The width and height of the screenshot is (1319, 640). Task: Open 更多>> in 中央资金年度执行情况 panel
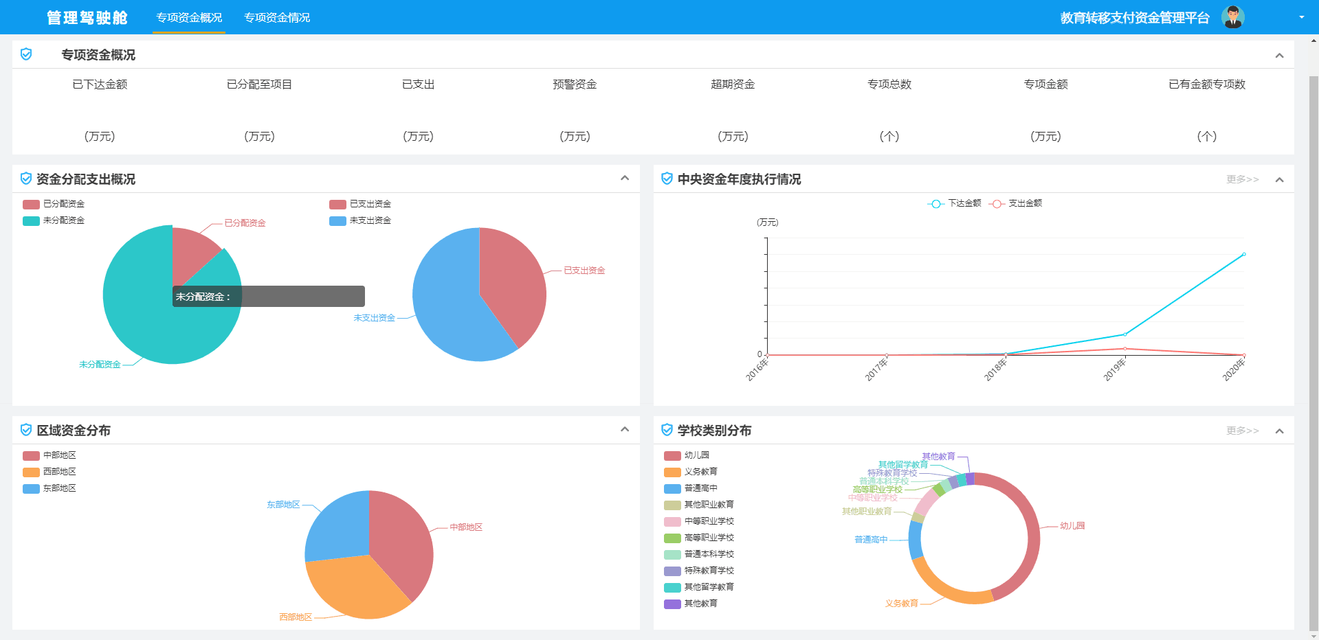coord(1243,179)
